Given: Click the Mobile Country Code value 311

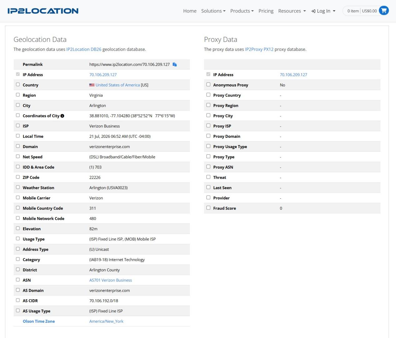Looking at the screenshot, I should (93, 208).
